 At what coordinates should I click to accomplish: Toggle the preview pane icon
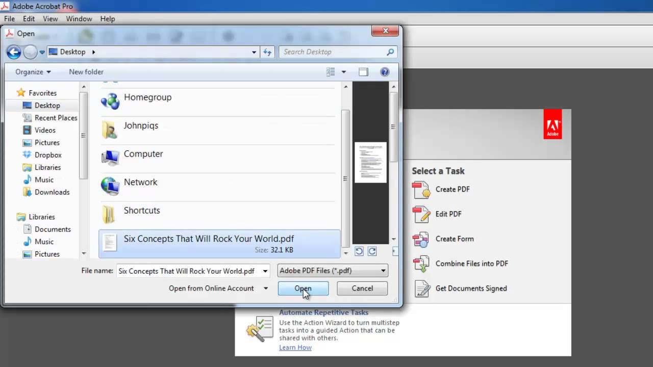tap(363, 72)
